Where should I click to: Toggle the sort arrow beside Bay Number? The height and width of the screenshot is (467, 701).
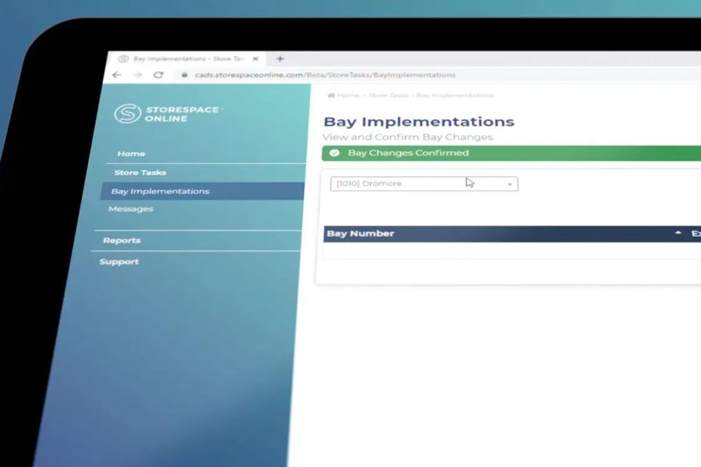(x=678, y=233)
